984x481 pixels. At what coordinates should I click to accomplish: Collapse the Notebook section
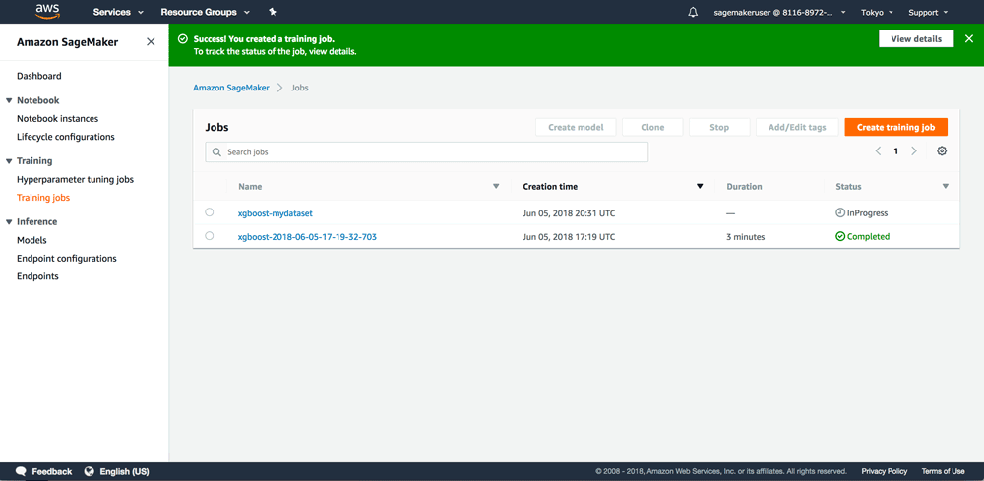[9, 100]
